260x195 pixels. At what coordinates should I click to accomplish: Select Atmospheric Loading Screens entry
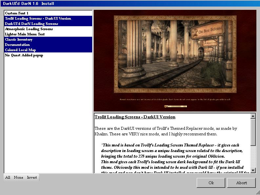(48, 29)
